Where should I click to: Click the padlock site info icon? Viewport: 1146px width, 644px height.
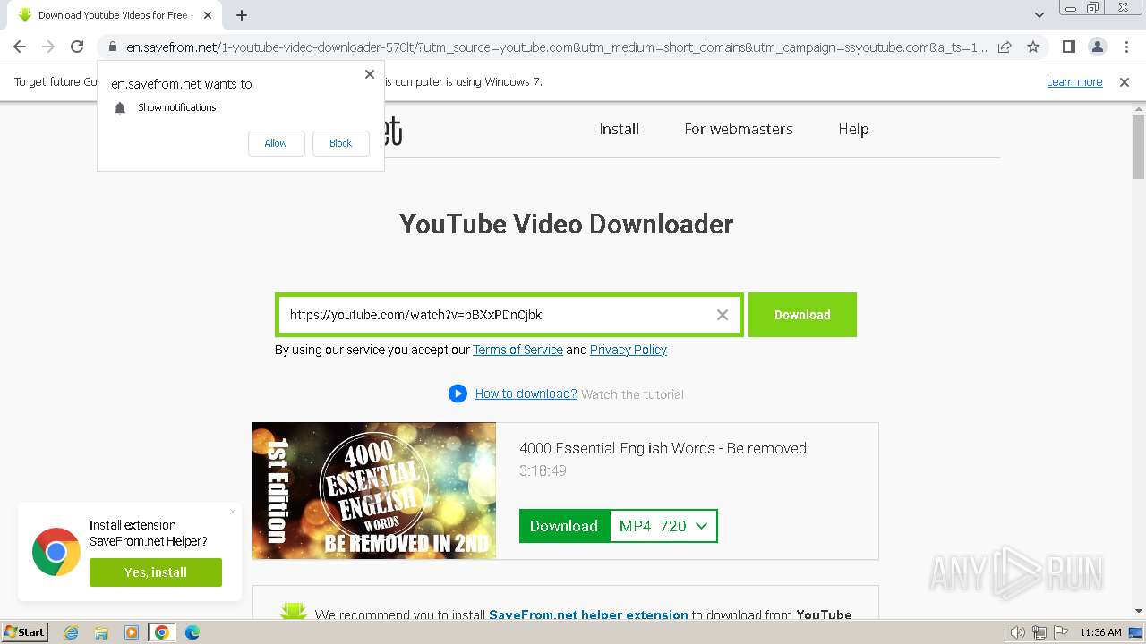[x=113, y=47]
